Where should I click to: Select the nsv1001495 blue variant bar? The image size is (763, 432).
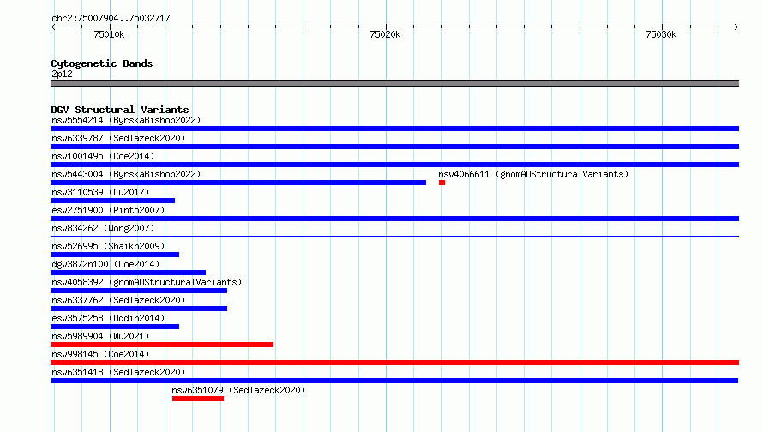pyautogui.click(x=394, y=165)
